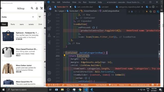Open the Fjallraven Foldsack product card
This screenshot has height=92, width=164.
[x=21, y=36]
